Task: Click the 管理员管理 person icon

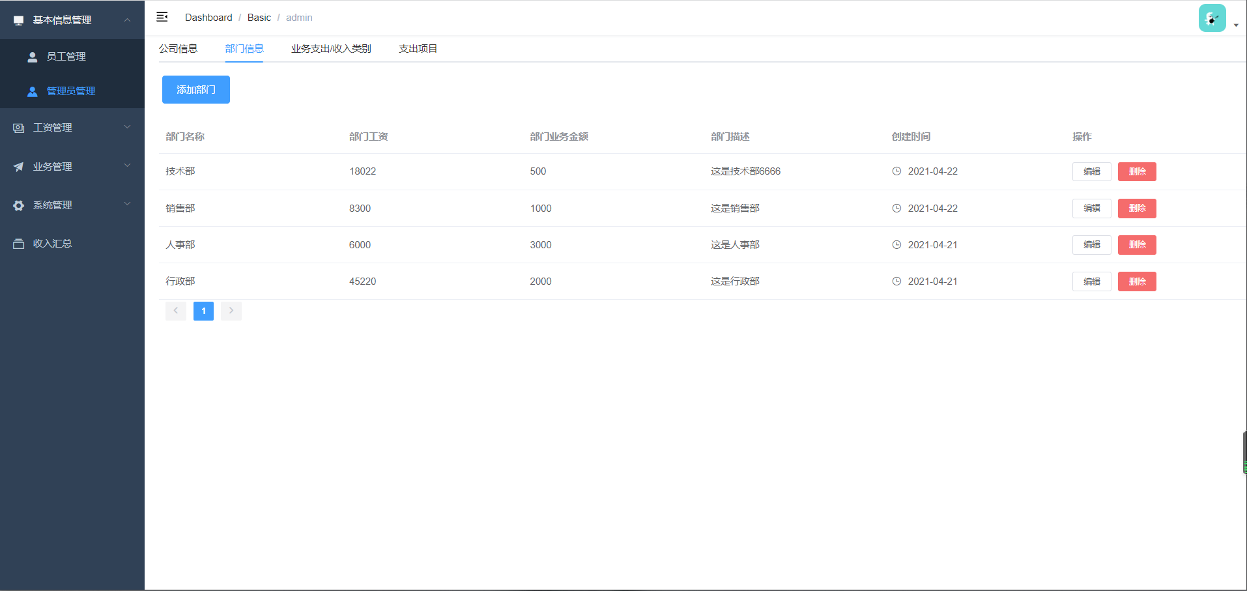Action: pyautogui.click(x=33, y=91)
